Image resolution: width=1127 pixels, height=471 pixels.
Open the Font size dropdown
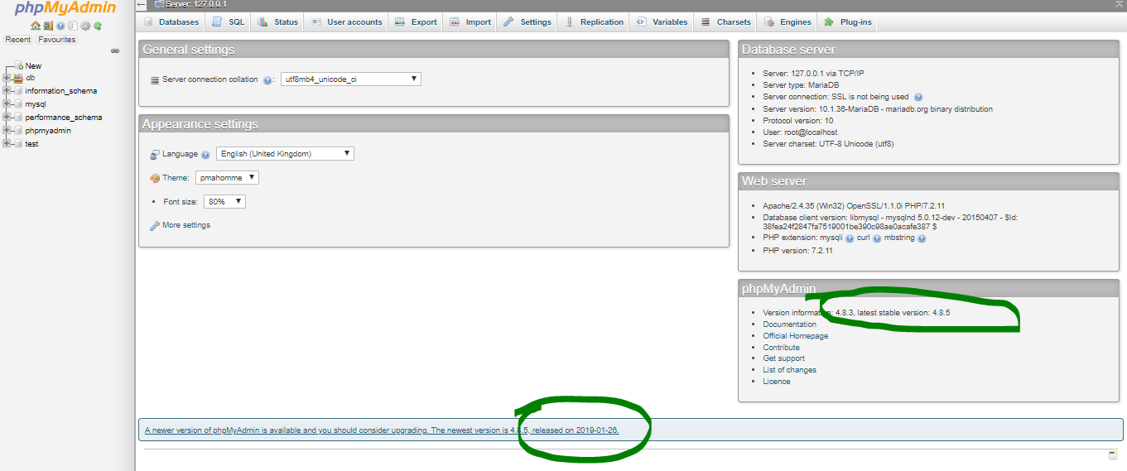coord(224,201)
